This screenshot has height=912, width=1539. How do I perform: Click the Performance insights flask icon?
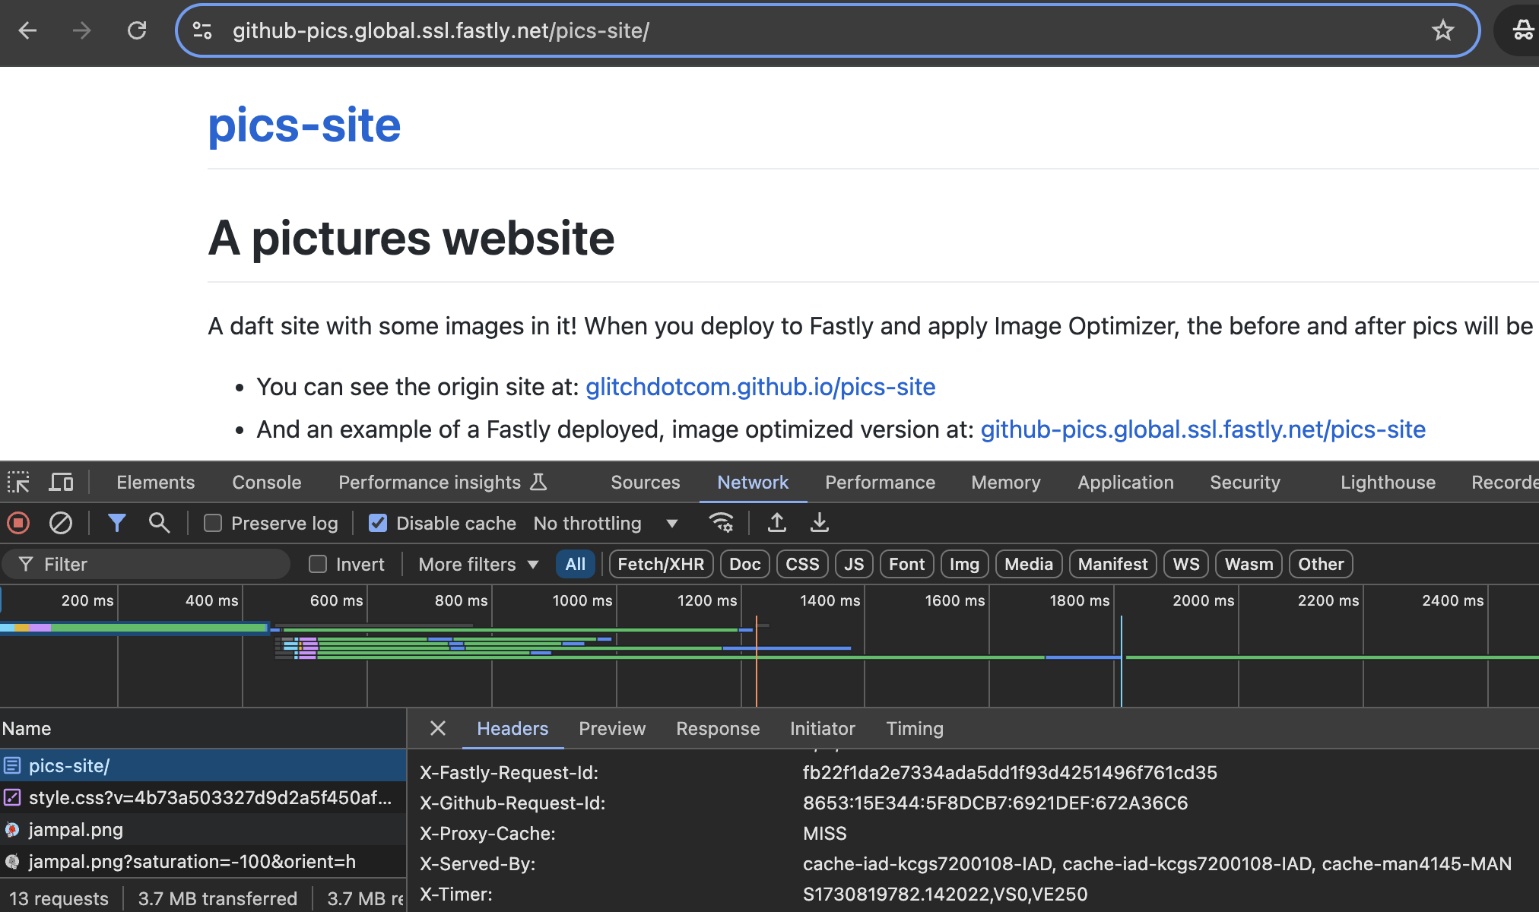click(538, 482)
